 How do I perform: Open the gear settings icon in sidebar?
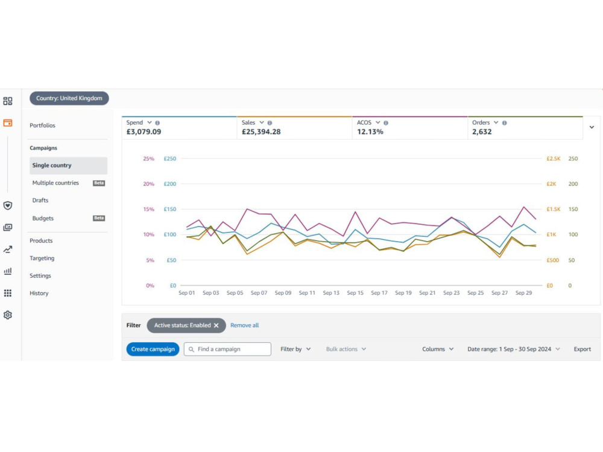pyautogui.click(x=8, y=315)
